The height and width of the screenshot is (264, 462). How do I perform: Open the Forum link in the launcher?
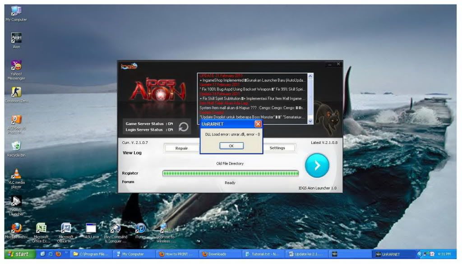pyautogui.click(x=128, y=182)
